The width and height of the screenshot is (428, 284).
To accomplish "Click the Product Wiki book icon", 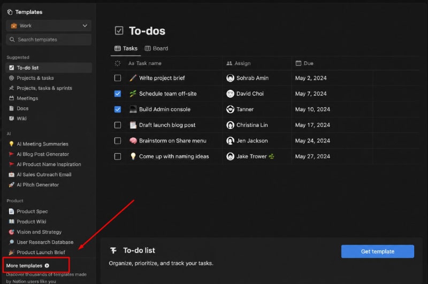I will coord(11,222).
